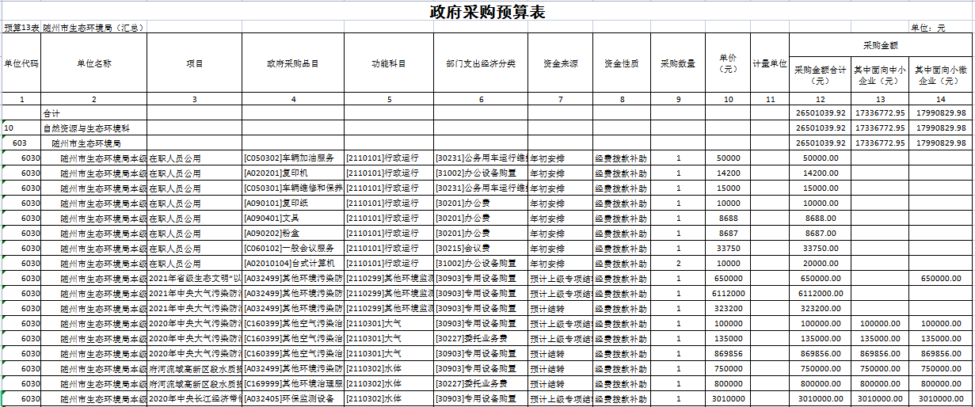975x407 pixels.
Task: Click the total amount cell 8687.00
Action: click(821, 234)
